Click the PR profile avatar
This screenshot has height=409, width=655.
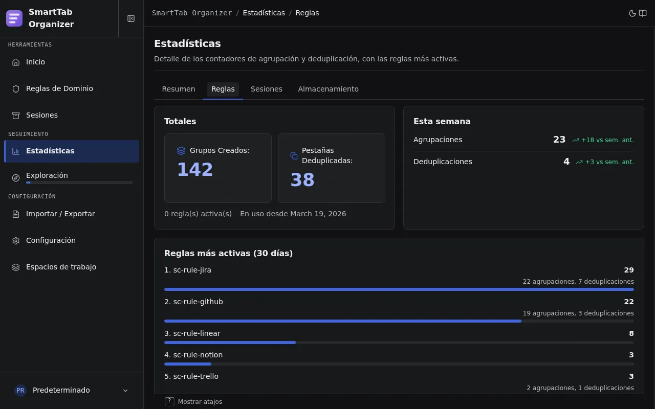point(20,390)
